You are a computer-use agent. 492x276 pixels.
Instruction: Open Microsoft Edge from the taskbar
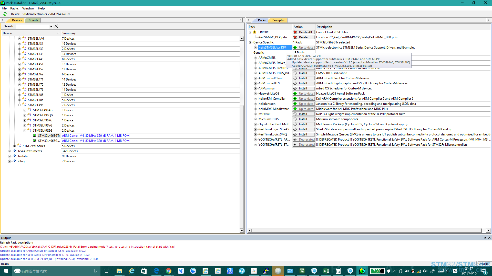pos(156,271)
